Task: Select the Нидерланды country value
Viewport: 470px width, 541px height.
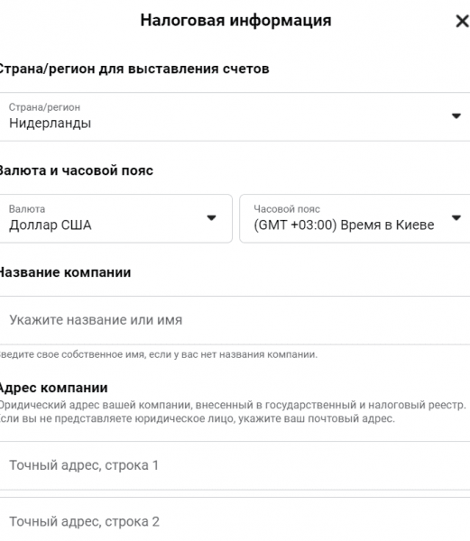Action: pyautogui.click(x=50, y=124)
